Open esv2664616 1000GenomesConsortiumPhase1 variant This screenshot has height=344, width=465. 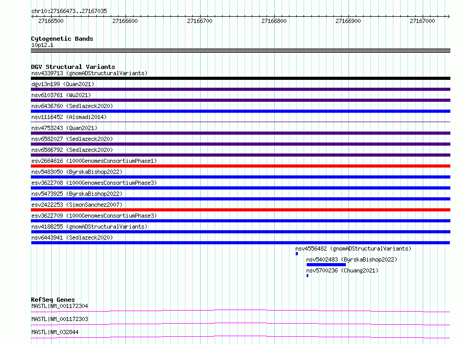point(94,161)
